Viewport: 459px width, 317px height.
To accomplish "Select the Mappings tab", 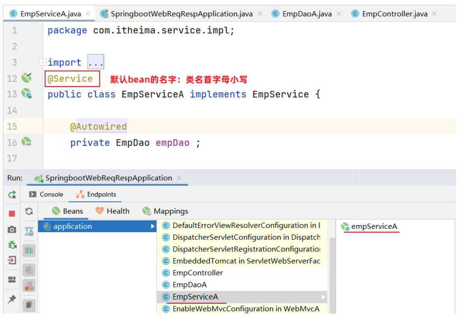I will [165, 211].
